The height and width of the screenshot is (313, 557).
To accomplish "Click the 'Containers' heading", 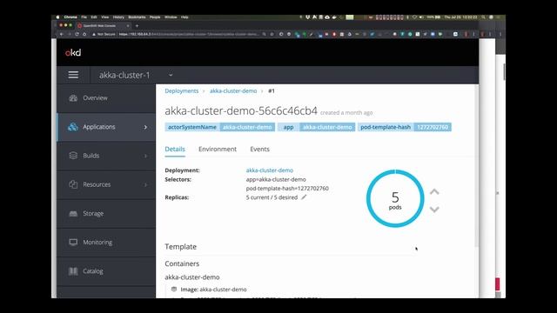I will [182, 263].
